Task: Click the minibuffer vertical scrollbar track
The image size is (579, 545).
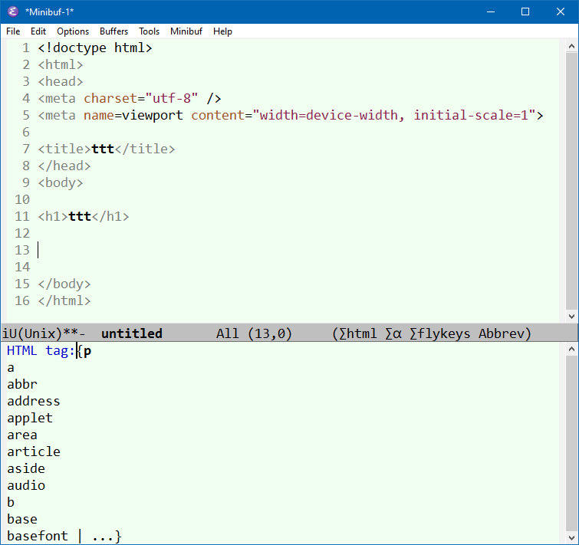Action: click(x=571, y=443)
